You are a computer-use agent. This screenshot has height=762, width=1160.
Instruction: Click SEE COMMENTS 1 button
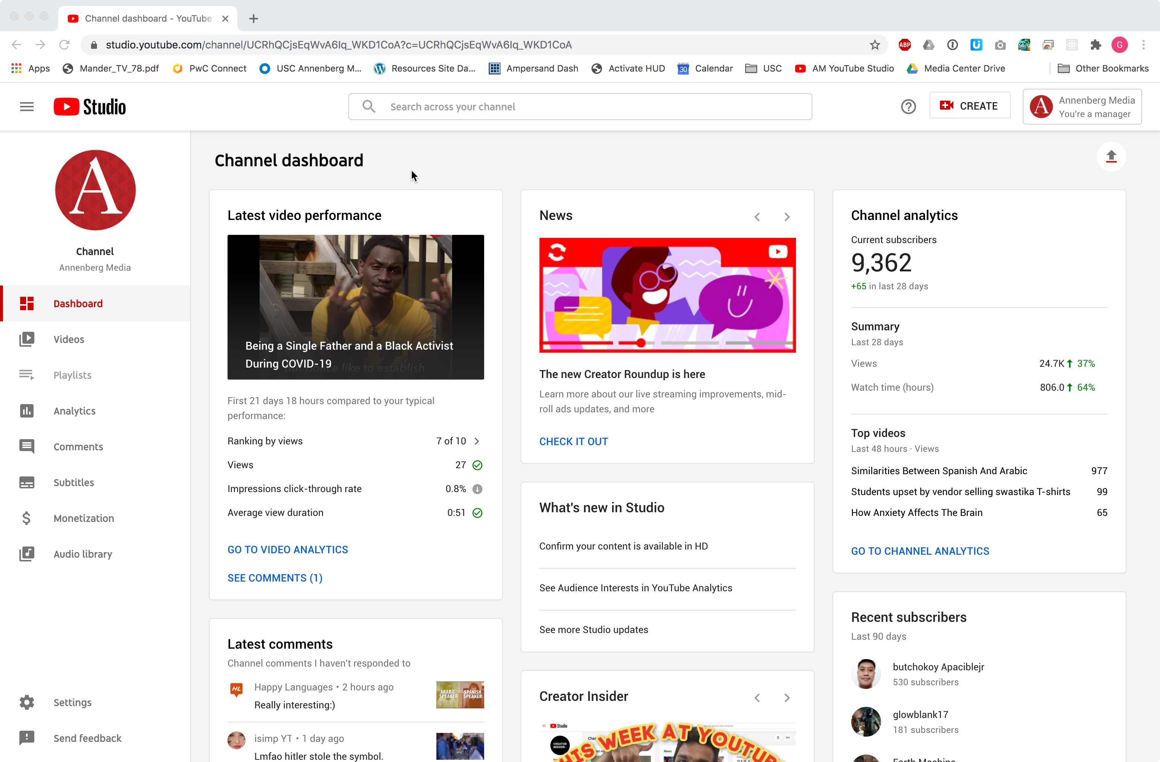275,577
